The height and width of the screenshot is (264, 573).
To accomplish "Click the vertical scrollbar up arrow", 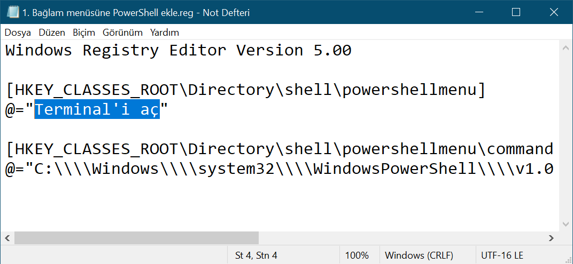I will point(566,49).
